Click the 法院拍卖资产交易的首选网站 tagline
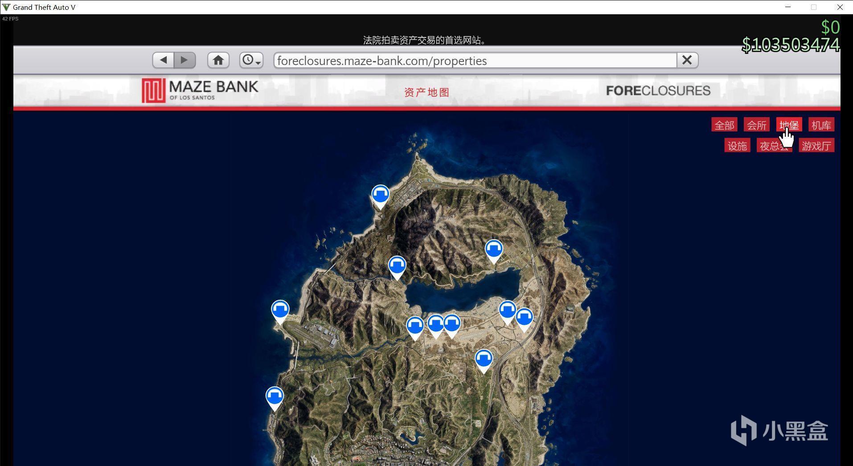 pyautogui.click(x=424, y=40)
